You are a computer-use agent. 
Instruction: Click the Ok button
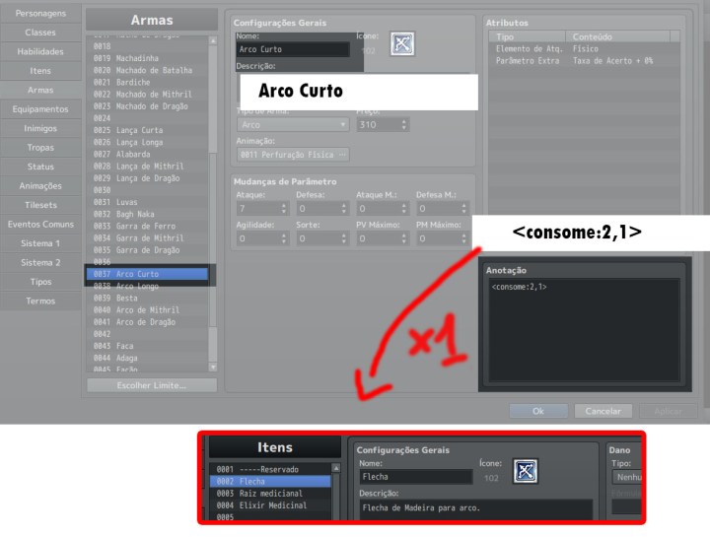point(538,411)
